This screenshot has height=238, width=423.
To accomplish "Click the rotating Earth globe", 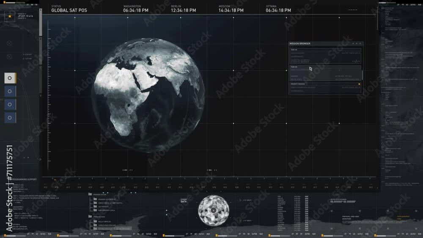I will point(148,95).
